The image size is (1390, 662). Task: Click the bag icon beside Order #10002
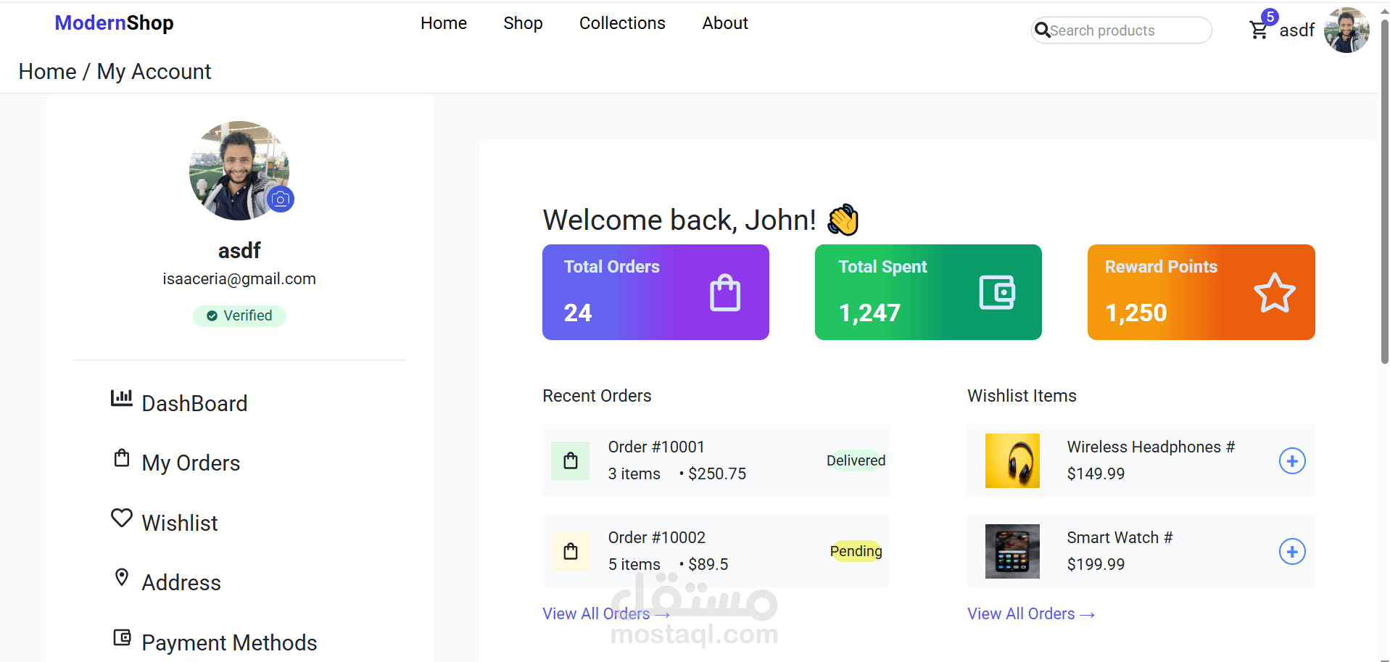tap(571, 551)
